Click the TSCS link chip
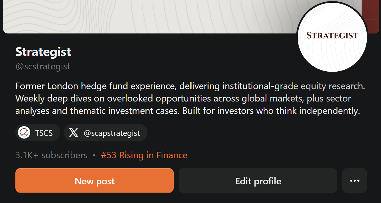The image size is (381, 203). coord(38,132)
